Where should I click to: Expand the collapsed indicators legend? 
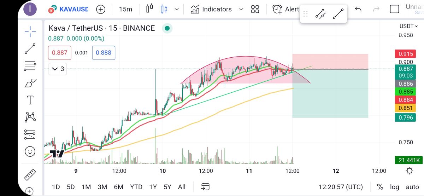point(58,69)
